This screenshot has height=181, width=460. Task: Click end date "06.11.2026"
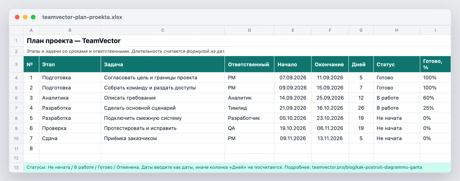(330, 128)
